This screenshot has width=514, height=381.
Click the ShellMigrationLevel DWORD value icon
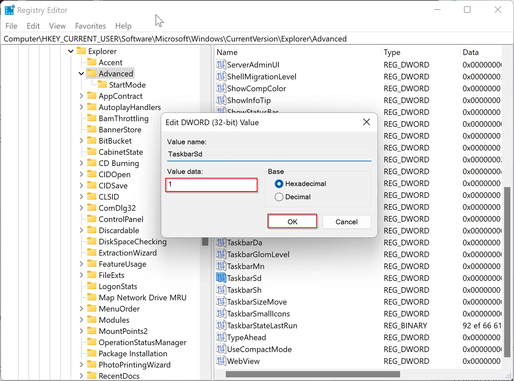click(x=221, y=76)
